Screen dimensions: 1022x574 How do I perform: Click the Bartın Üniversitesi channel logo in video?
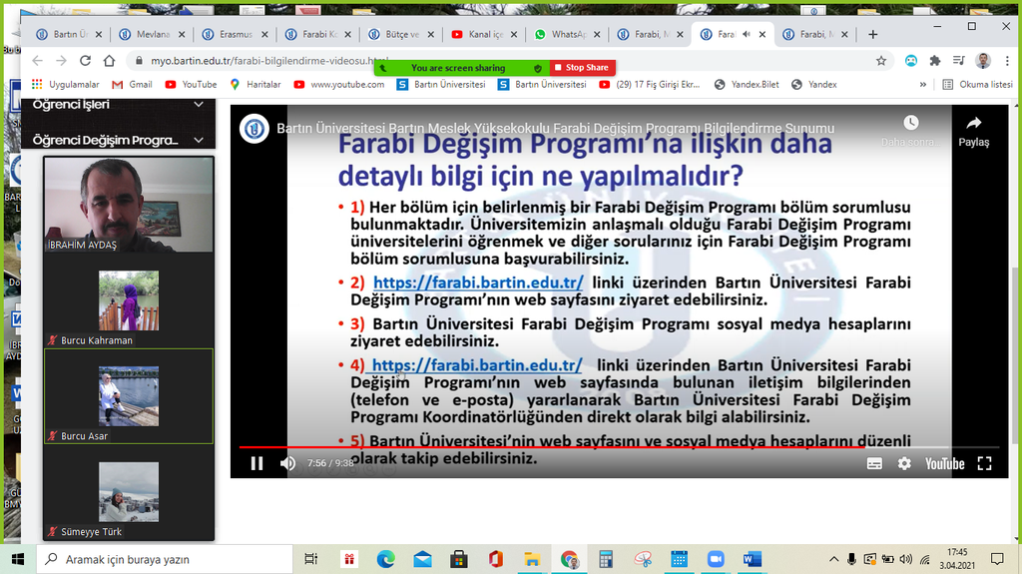[x=255, y=129]
